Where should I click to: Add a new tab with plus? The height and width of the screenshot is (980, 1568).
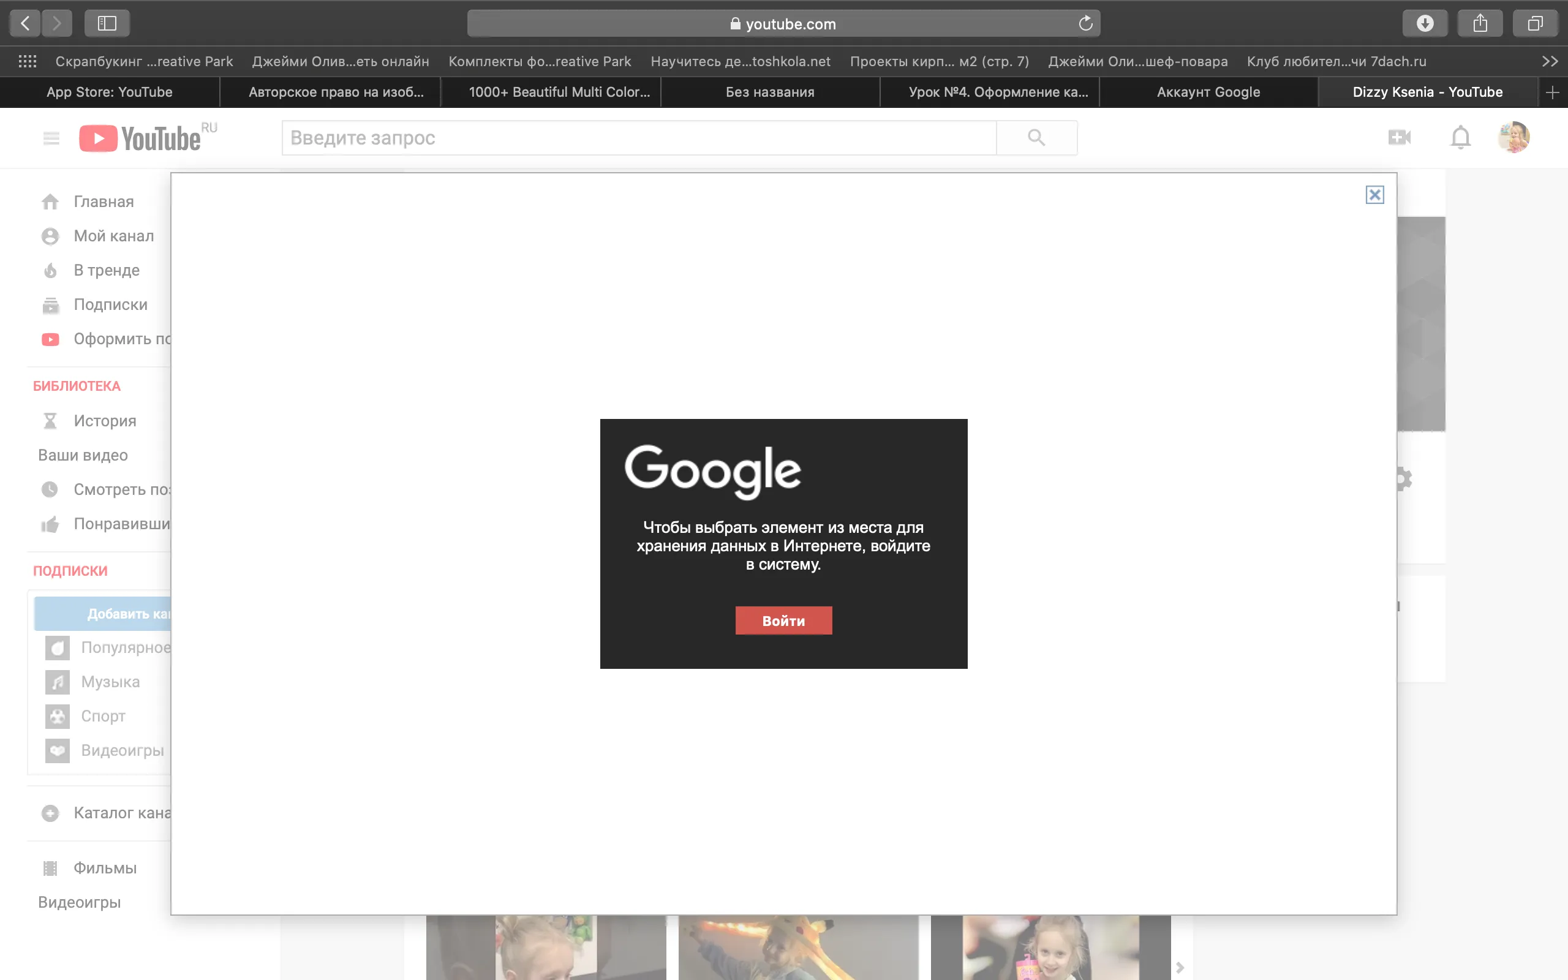(x=1553, y=92)
